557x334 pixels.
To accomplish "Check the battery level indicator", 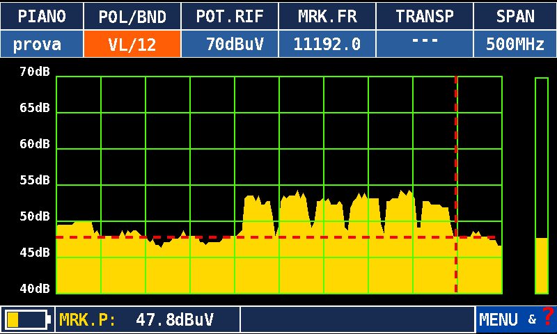I will [x=27, y=319].
